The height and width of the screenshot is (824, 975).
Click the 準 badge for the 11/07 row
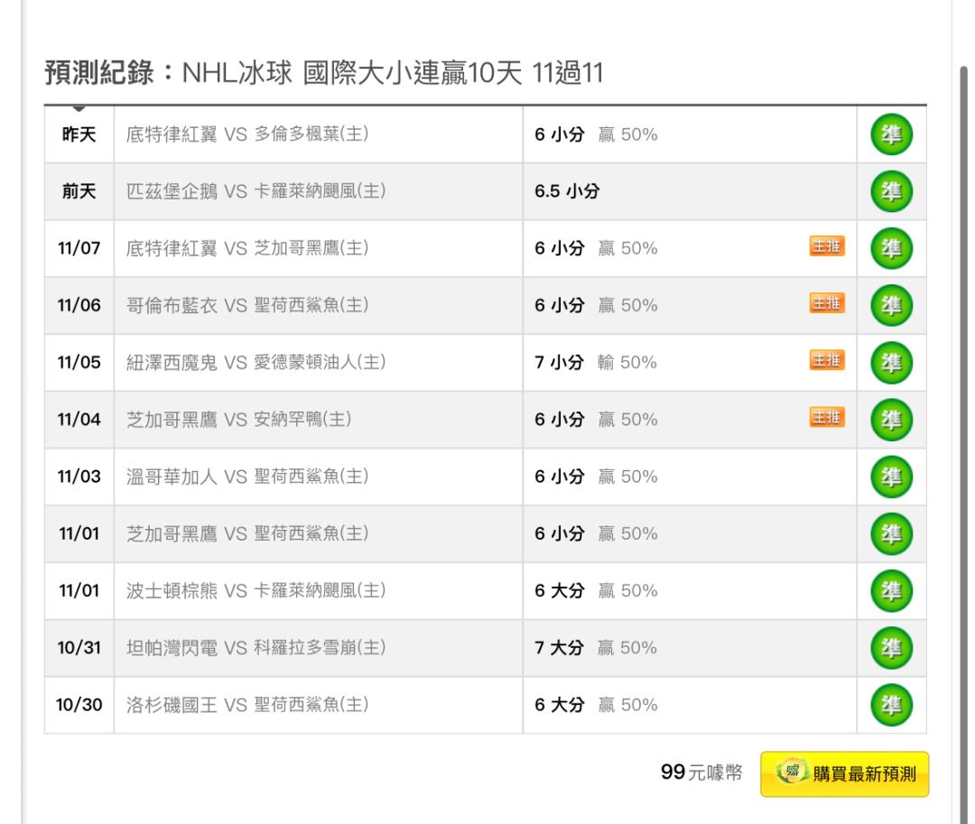[891, 248]
